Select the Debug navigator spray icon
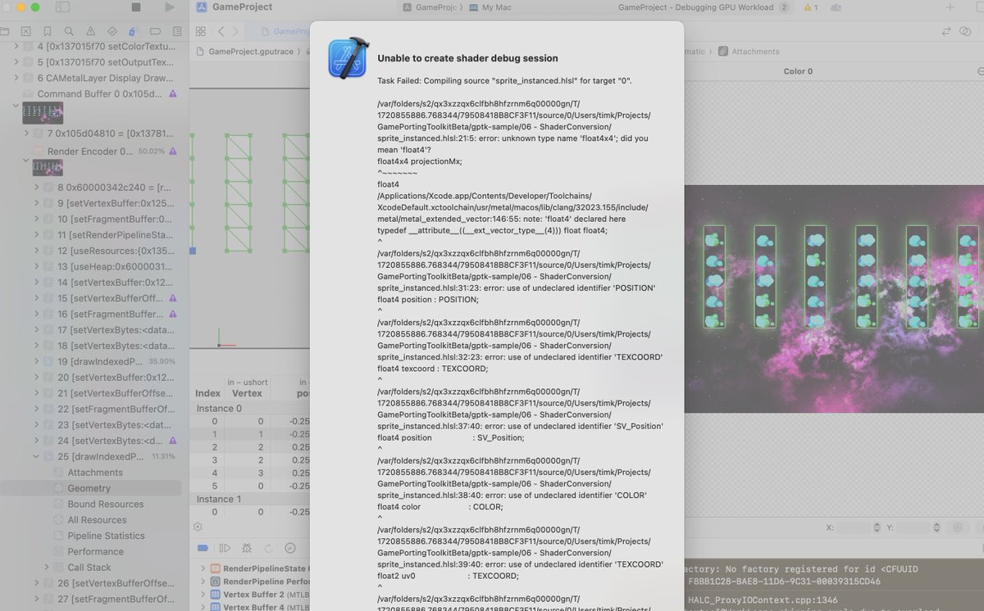Screen dimensions: 984x611 (x=134, y=31)
